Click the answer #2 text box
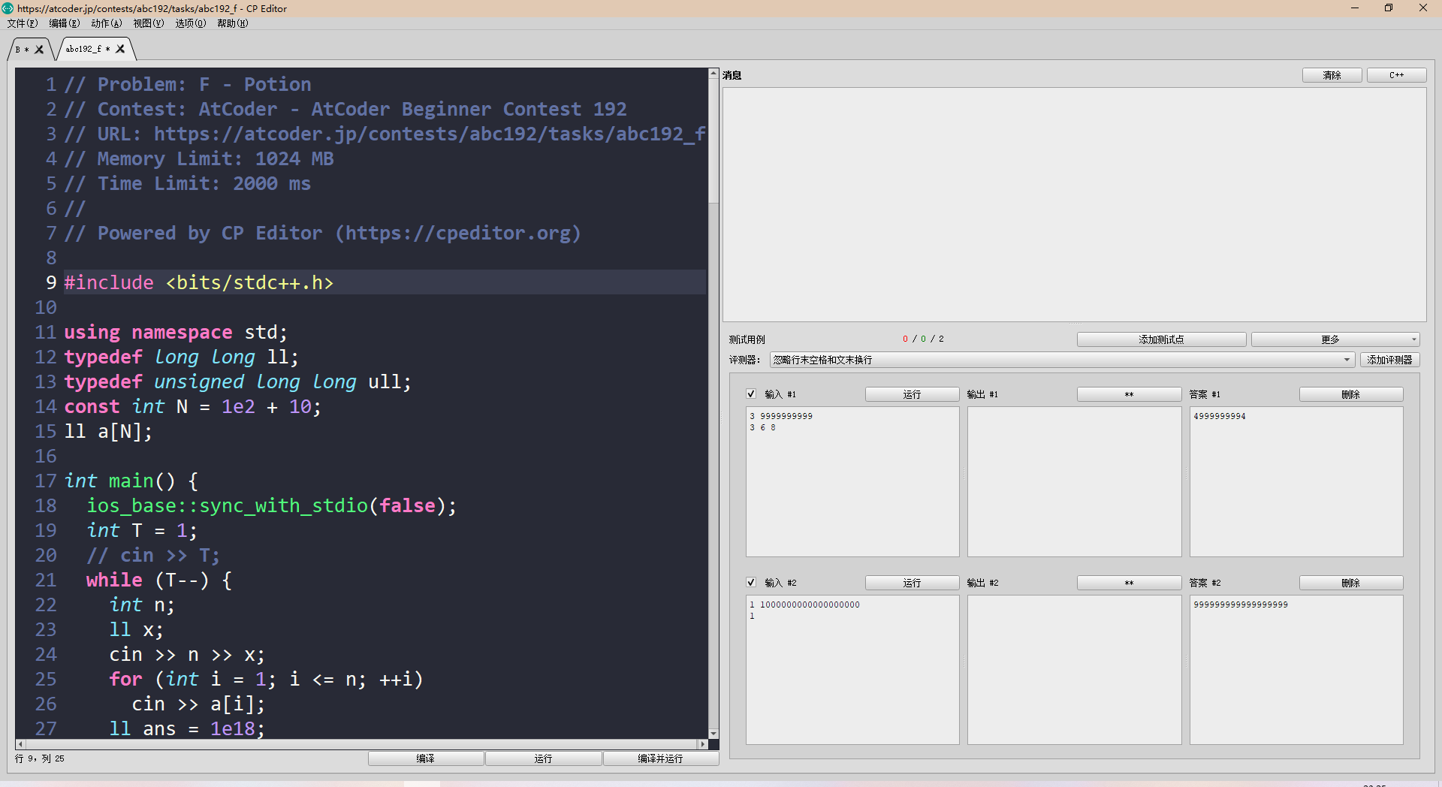Screen dimensions: 1442x787 click(1296, 670)
